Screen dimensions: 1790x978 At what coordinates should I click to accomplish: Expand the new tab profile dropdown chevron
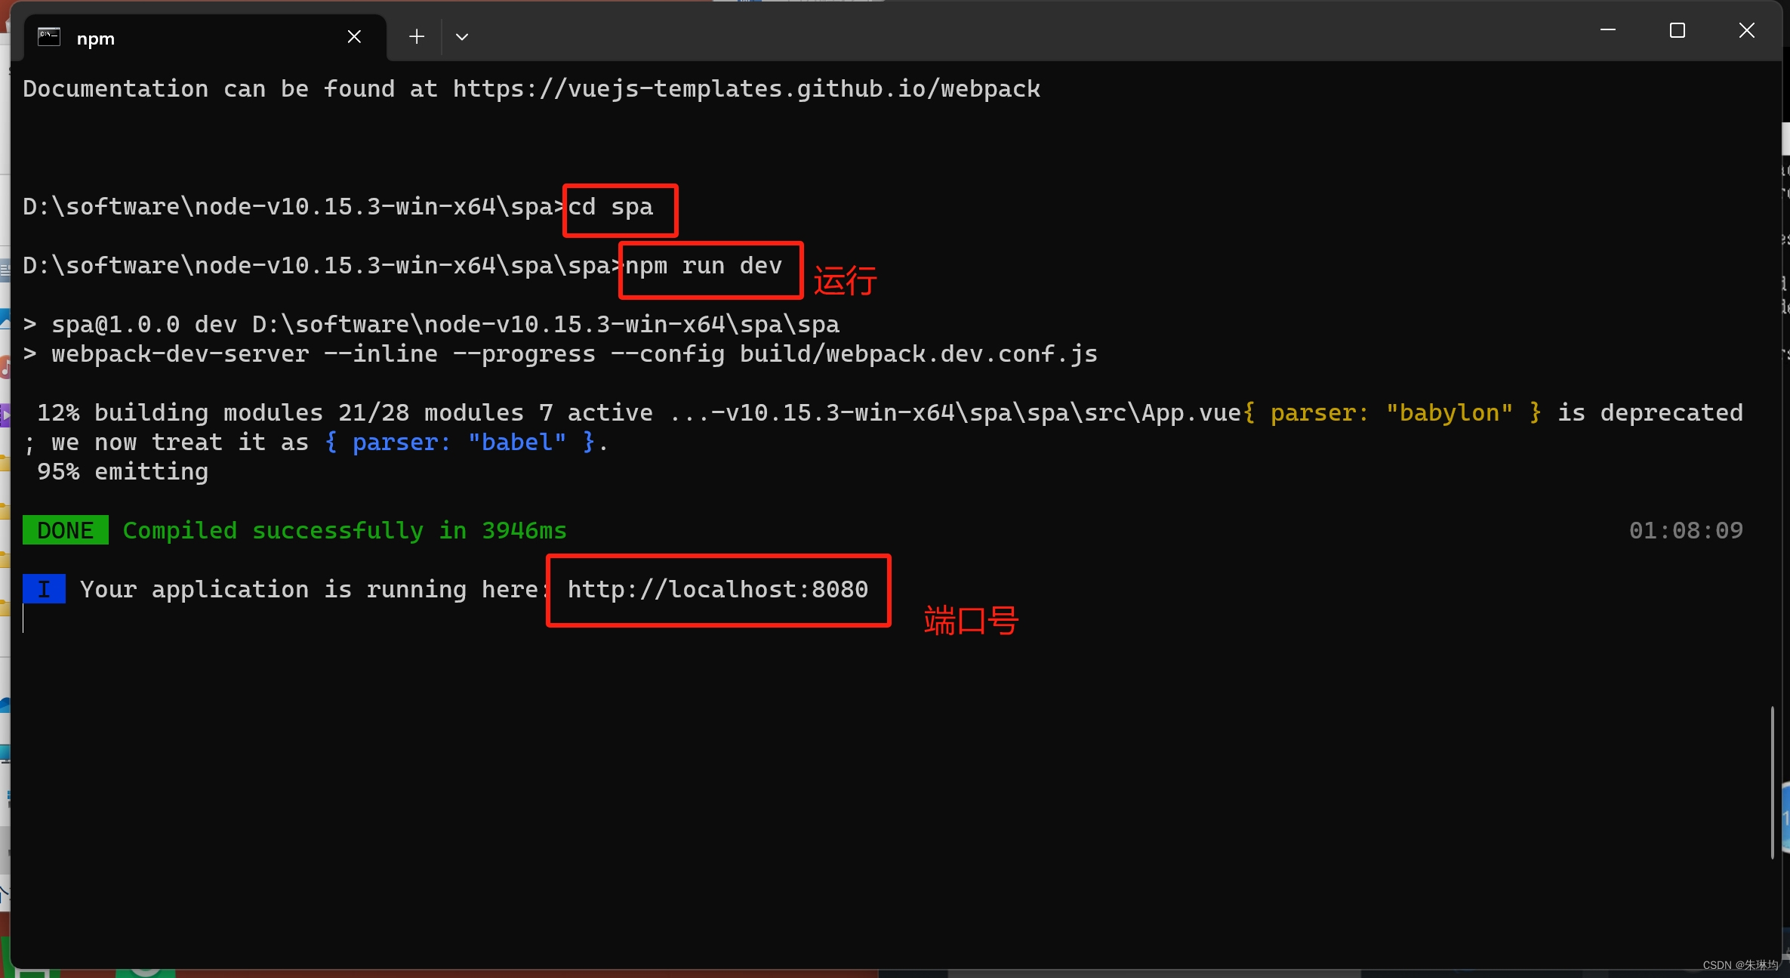coord(462,37)
